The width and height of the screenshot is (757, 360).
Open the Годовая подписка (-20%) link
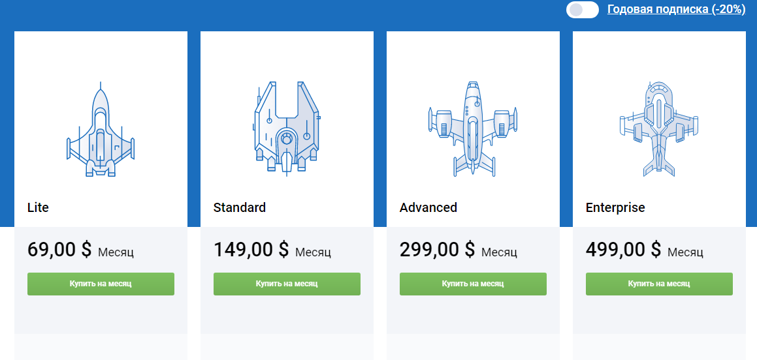677,9
